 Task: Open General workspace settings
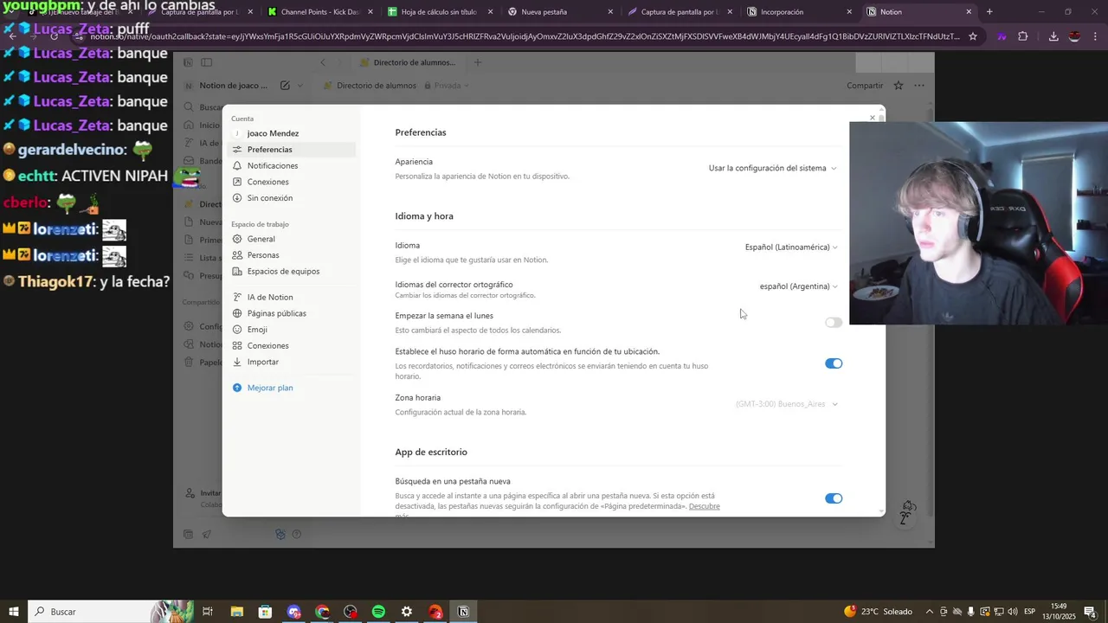(291, 239)
